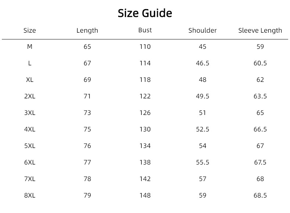Screen dimensions: 290x213
Task: Click sleeve length value 60.5
Action: [260, 63]
